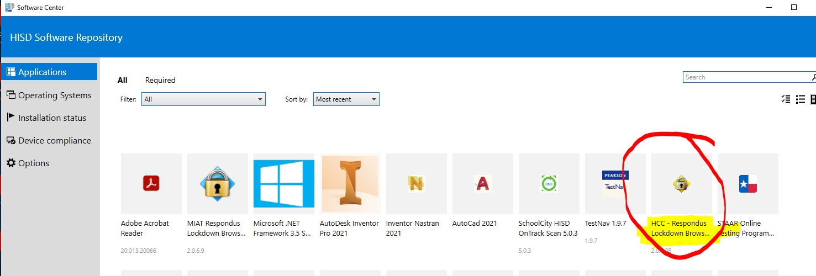Screen dimensions: 816x276
Task: Click STAAR Online Testing Program label
Action: (x=746, y=228)
